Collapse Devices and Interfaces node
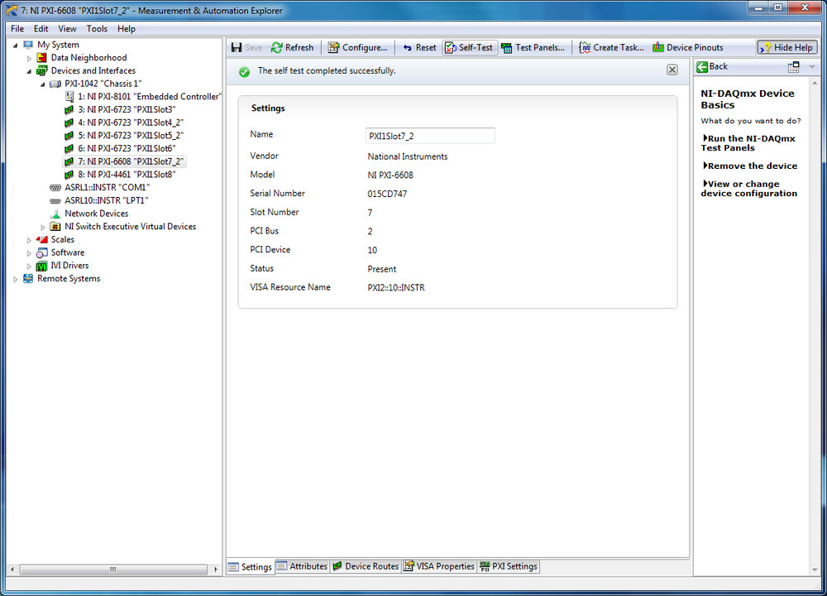Image resolution: width=827 pixels, height=596 pixels. [29, 71]
